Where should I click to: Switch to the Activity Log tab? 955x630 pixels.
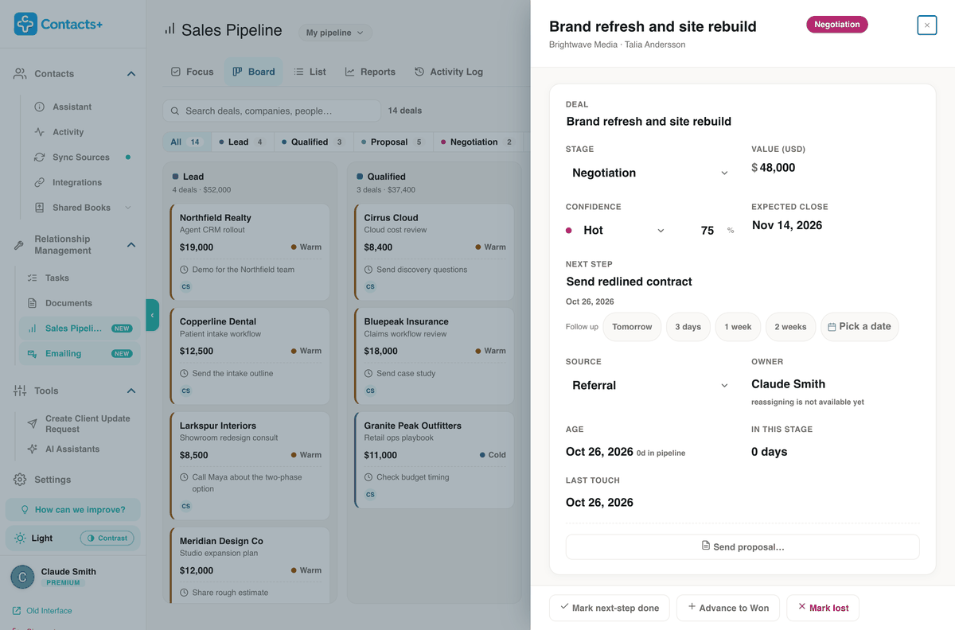tap(448, 72)
